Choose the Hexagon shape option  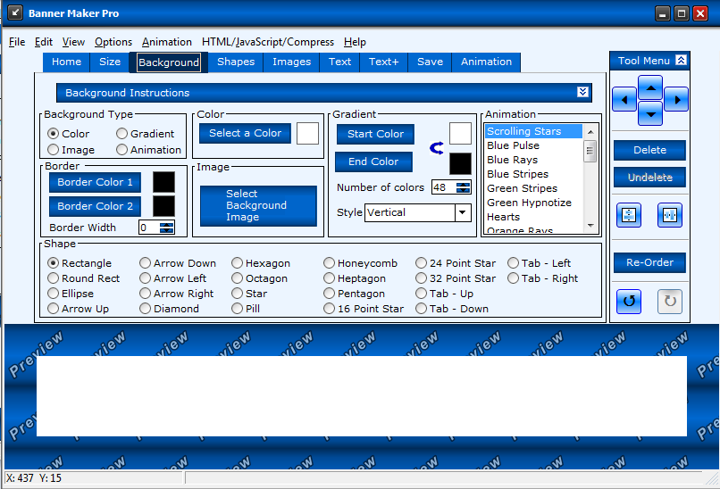coord(261,263)
